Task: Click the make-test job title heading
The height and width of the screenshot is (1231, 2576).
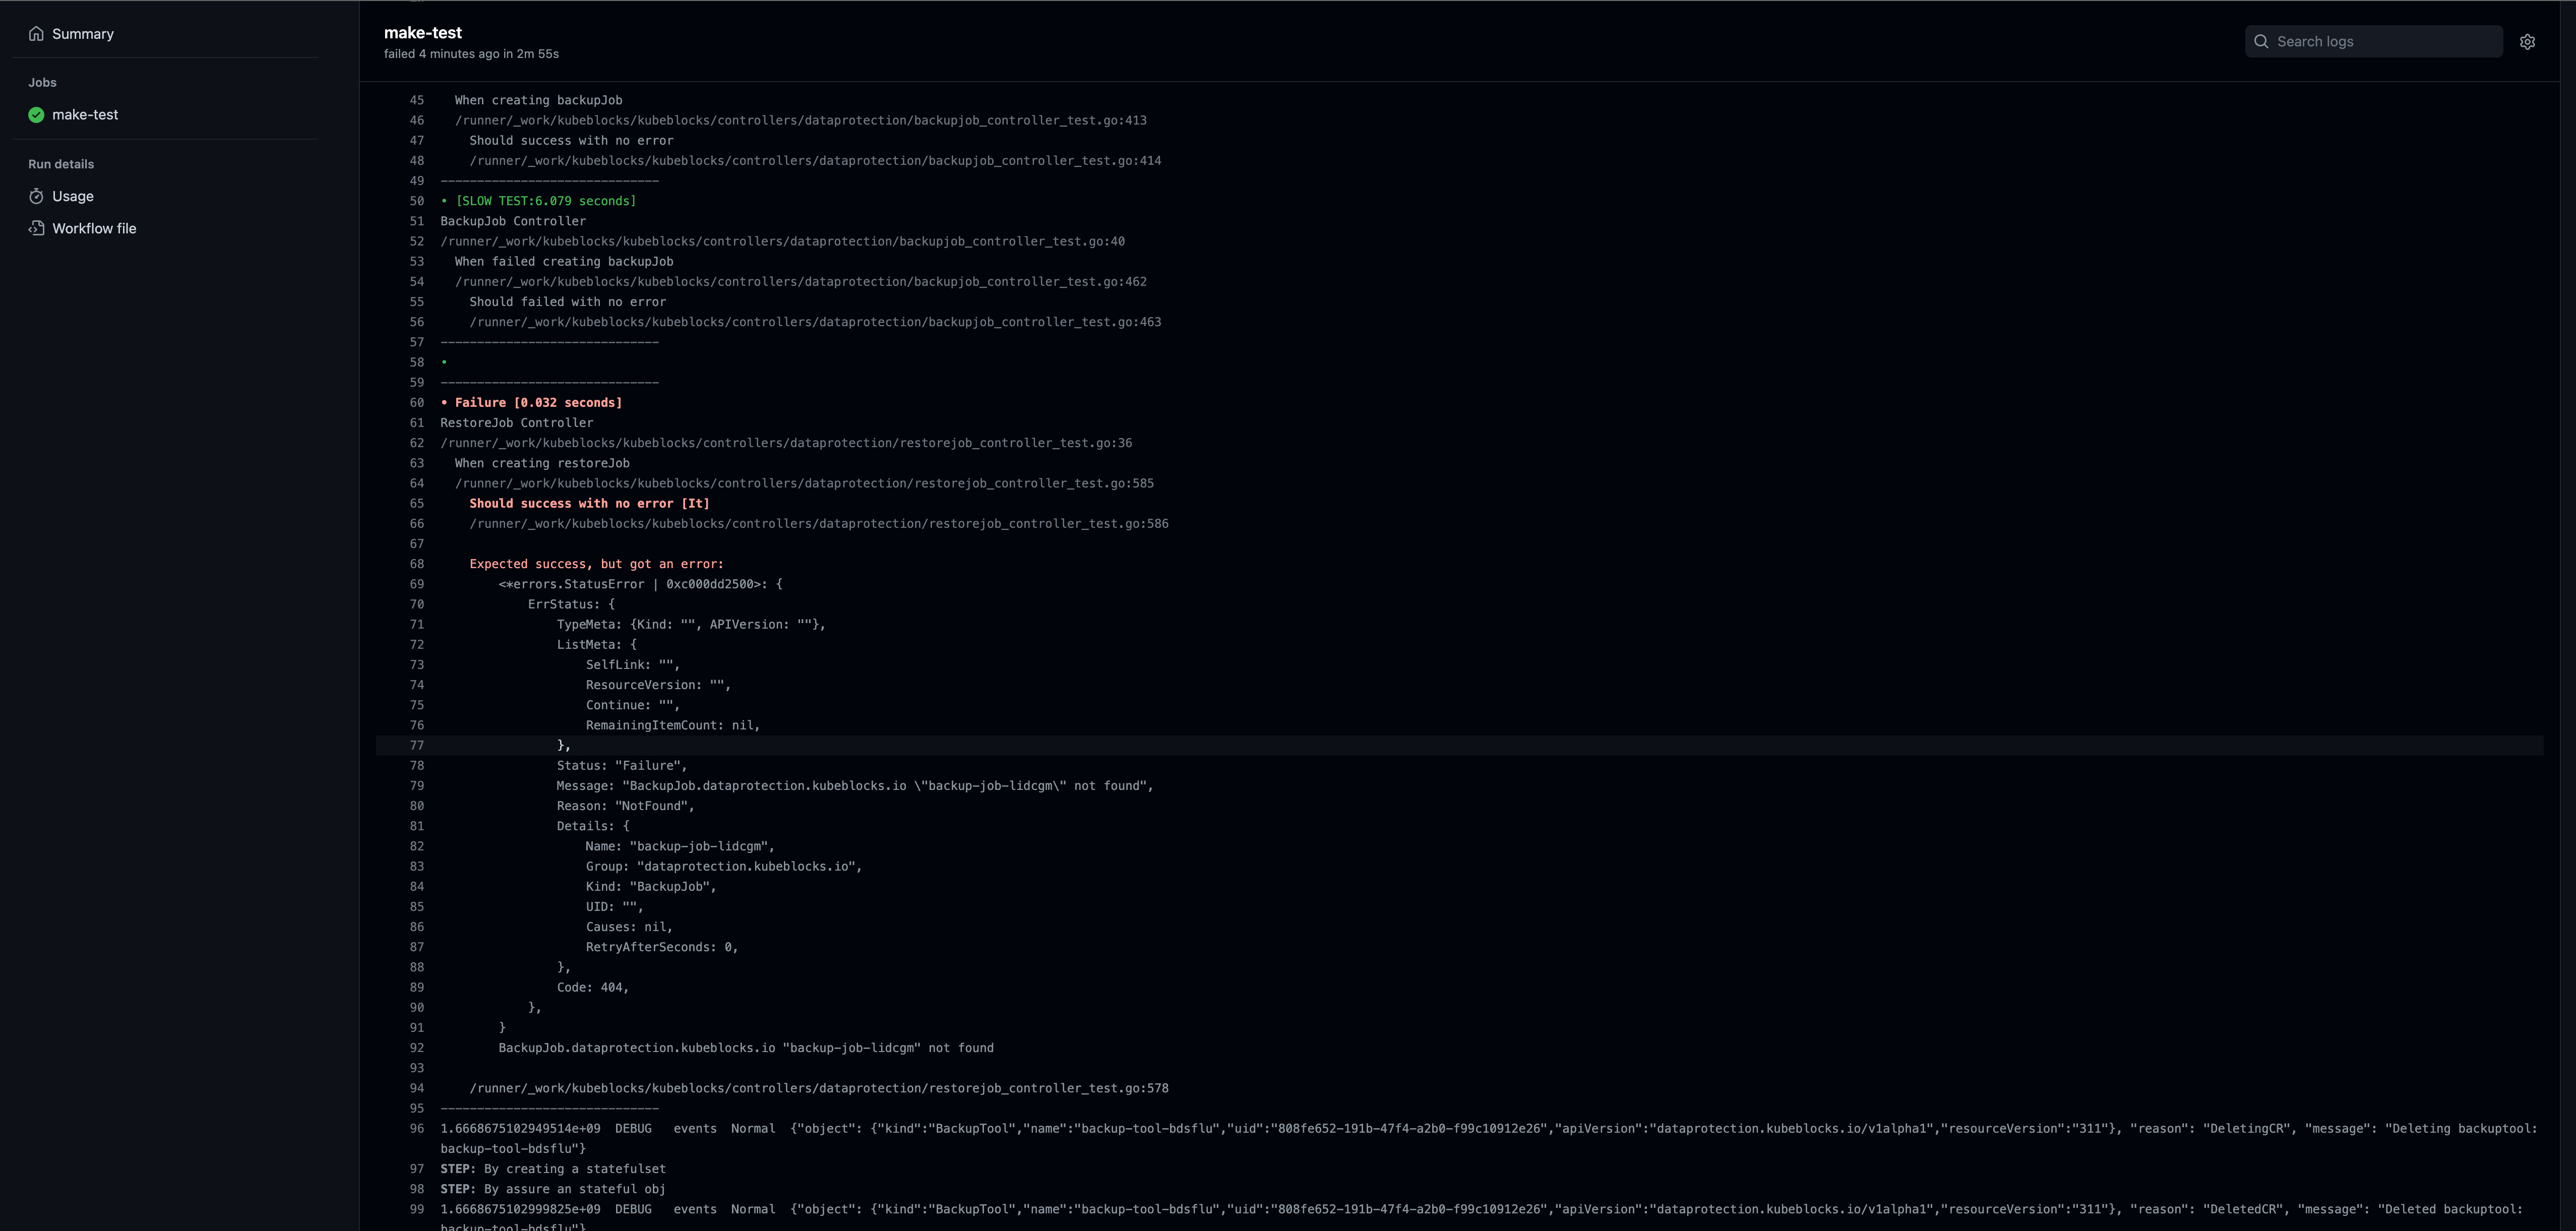Action: [x=423, y=33]
